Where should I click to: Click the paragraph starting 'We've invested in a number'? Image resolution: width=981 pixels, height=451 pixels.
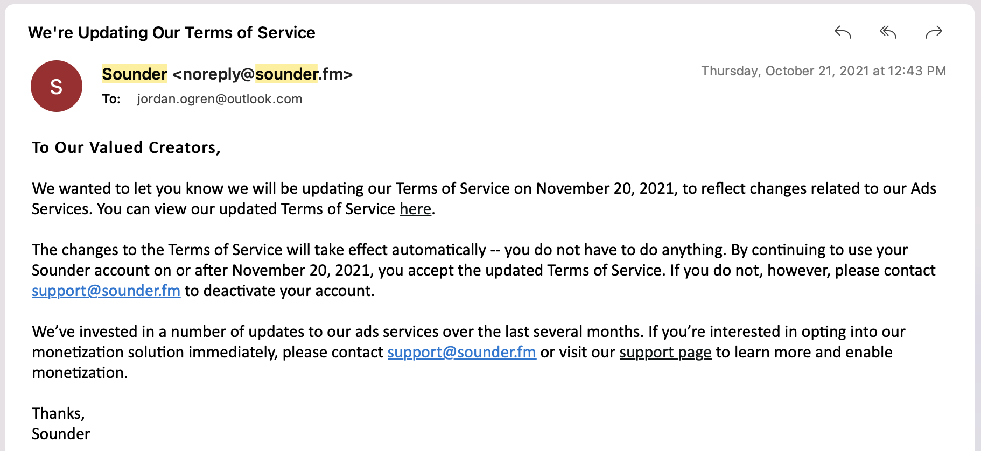468,352
